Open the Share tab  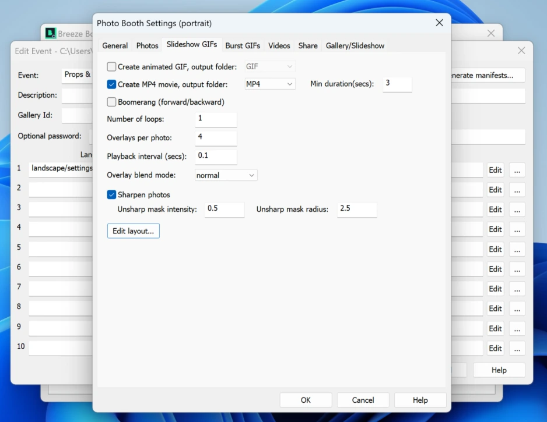[308, 45]
